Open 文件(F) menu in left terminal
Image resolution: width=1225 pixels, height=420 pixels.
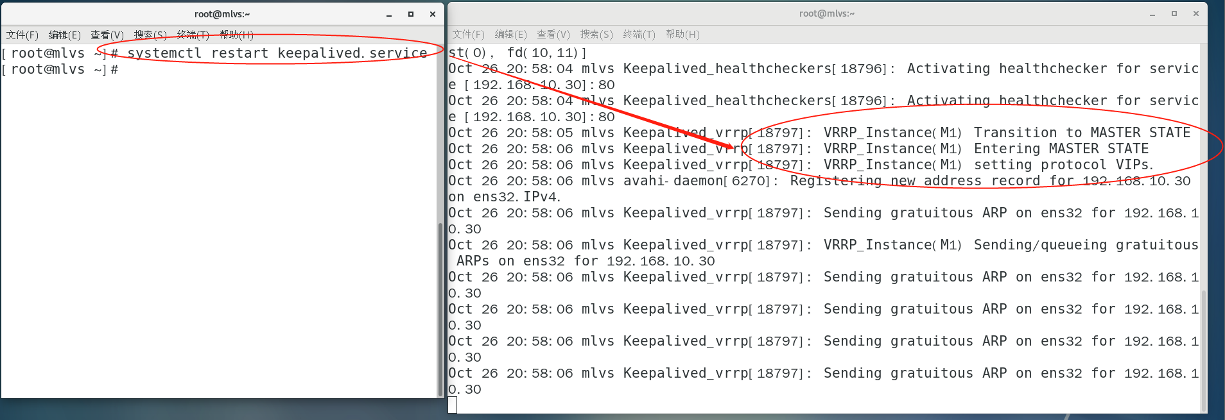tap(22, 35)
